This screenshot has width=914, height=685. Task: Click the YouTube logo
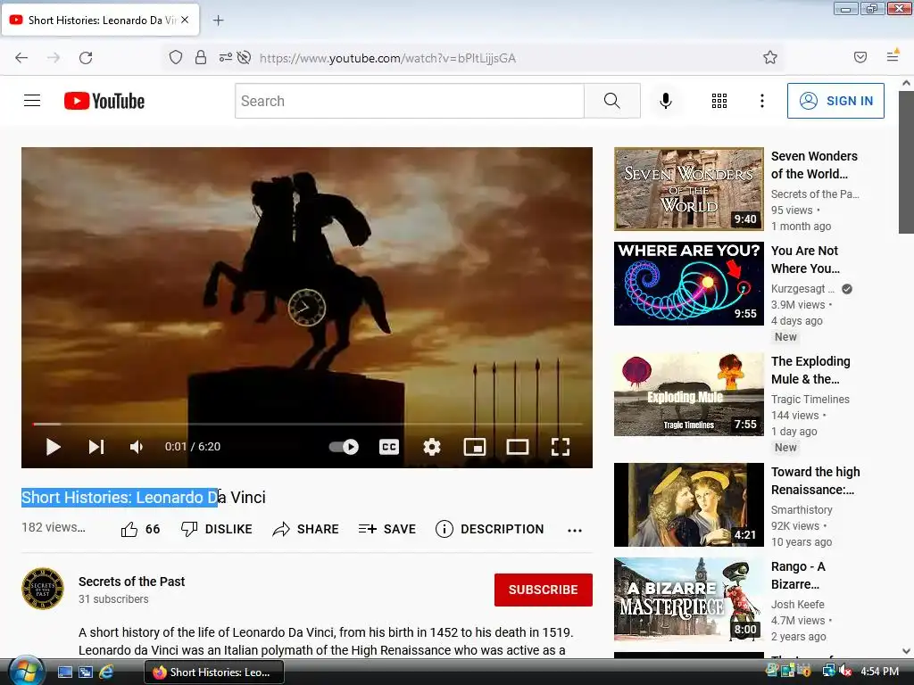click(104, 101)
